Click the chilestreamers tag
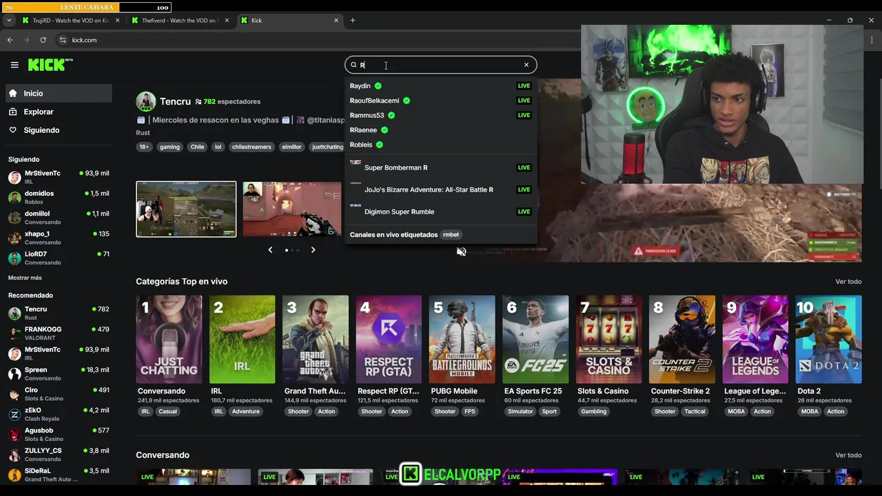The height and width of the screenshot is (496, 882). point(252,147)
